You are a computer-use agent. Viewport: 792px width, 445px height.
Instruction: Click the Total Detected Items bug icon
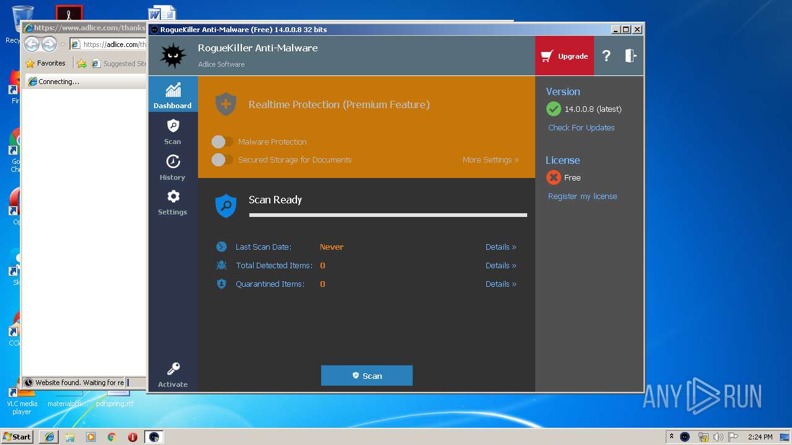222,265
